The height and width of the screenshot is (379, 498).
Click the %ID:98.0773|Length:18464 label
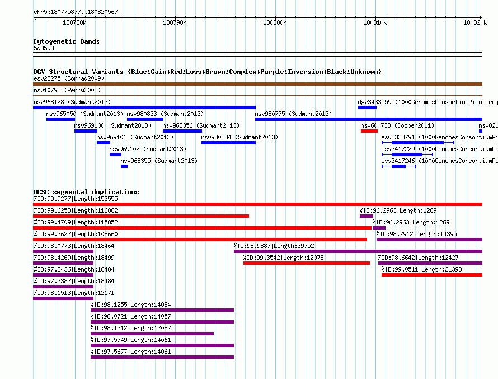click(x=74, y=246)
